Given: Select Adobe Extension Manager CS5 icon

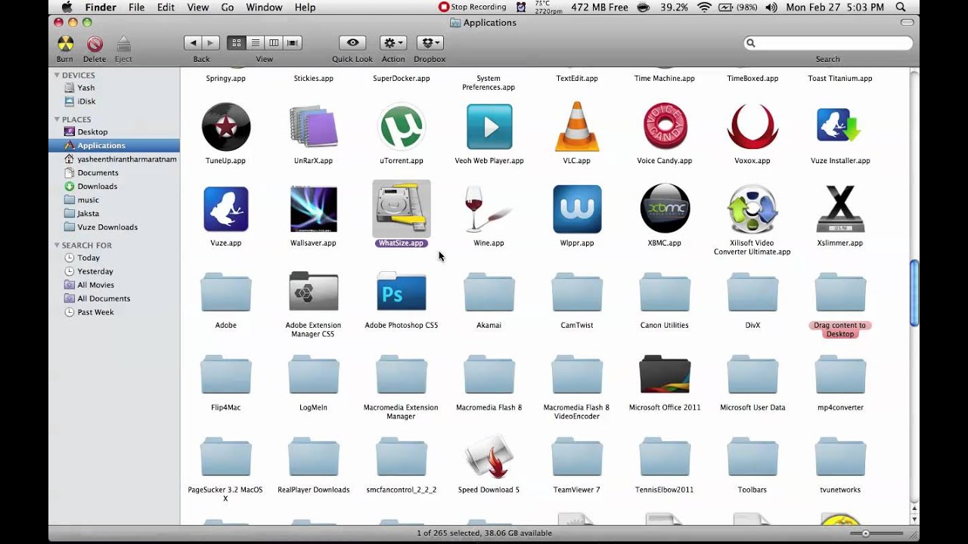Looking at the screenshot, I should click(x=313, y=292).
